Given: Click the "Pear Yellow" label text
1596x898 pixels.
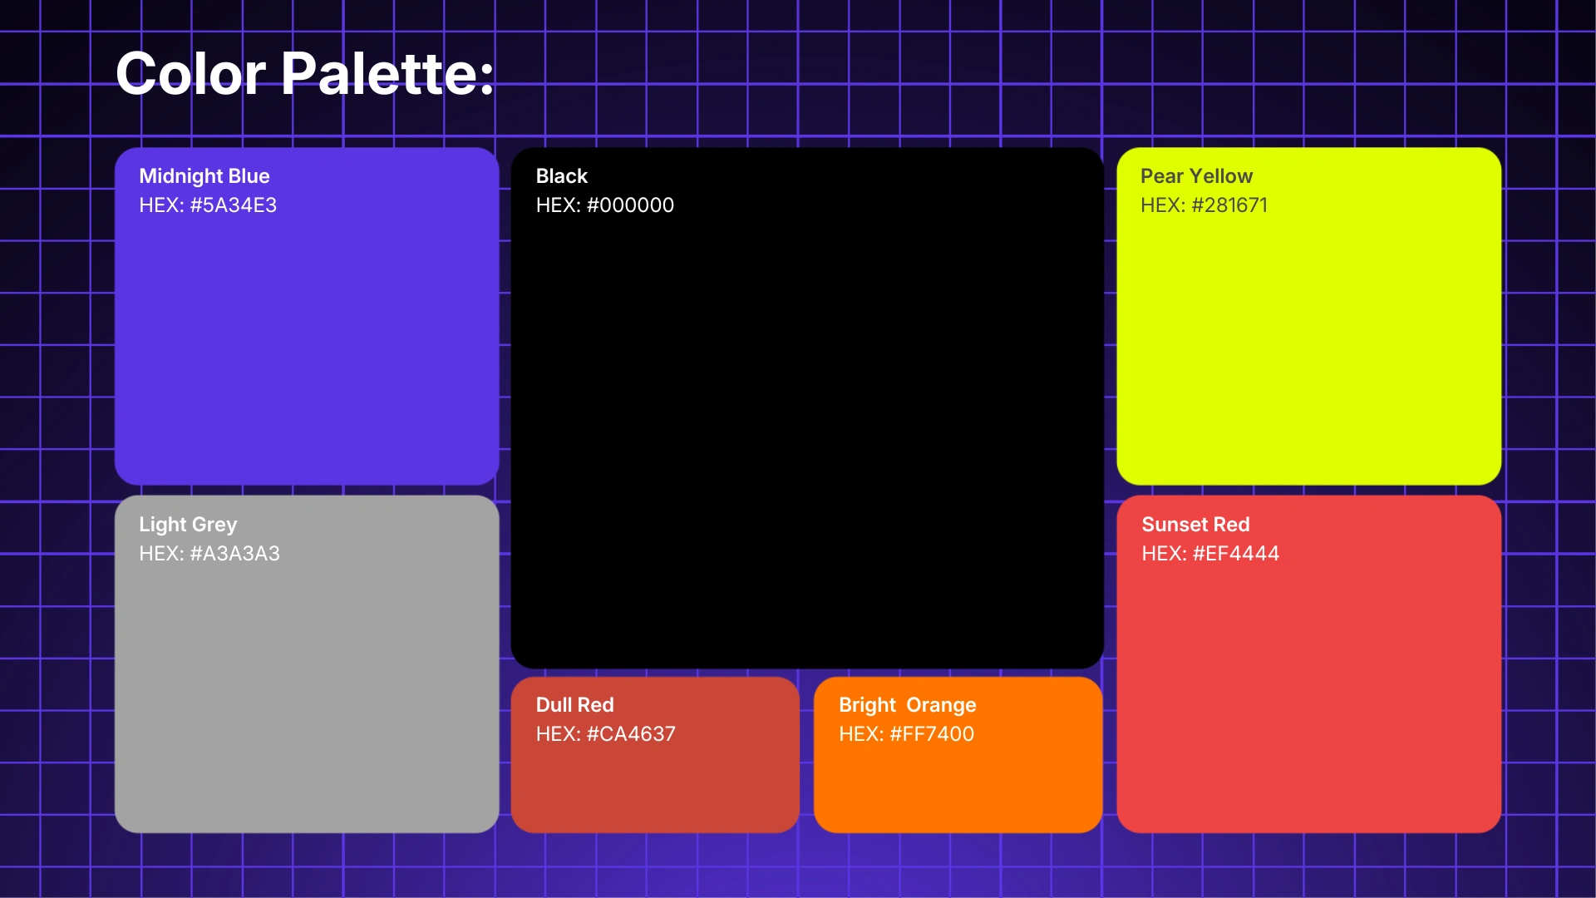Looking at the screenshot, I should point(1196,176).
